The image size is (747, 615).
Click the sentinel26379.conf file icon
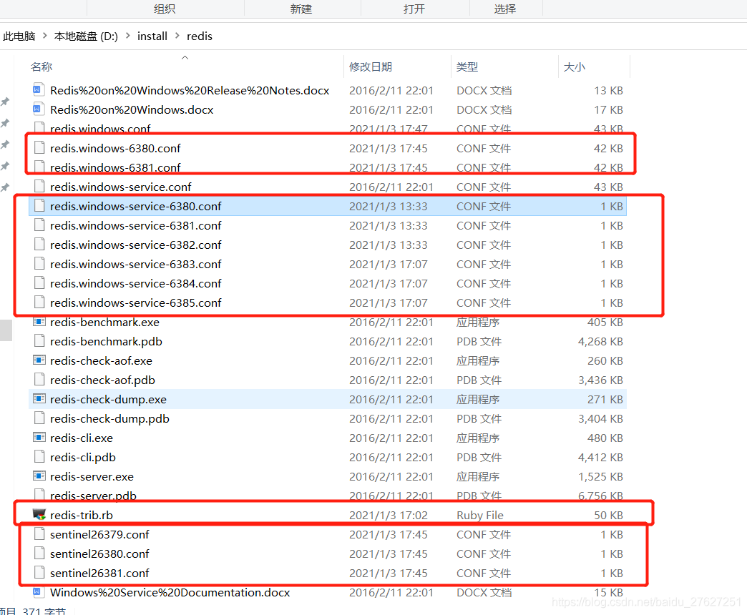pos(39,533)
